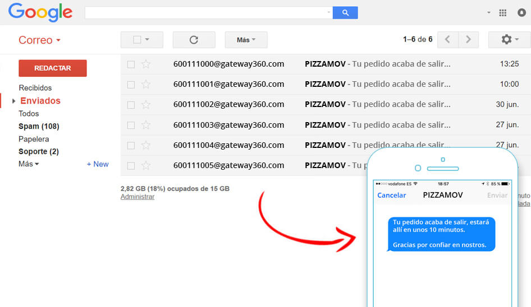The width and height of the screenshot is (531, 307).
Task: Open the account notifications bell icon
Action: tap(522, 13)
